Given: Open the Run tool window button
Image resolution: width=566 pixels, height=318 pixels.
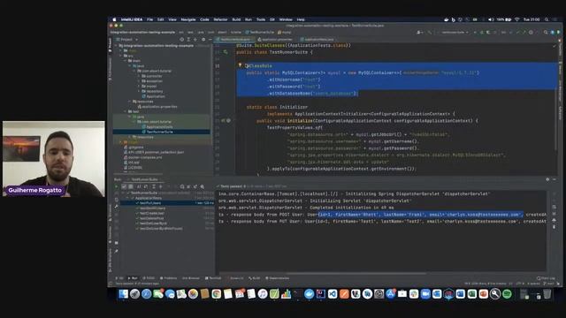Looking at the screenshot, I should (x=133, y=278).
